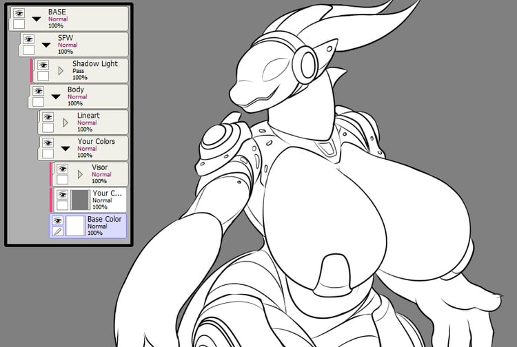Select the white Base Color layer thumbnail
517x347 pixels.
coord(76,226)
